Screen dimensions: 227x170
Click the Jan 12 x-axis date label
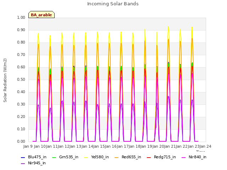click(x=63, y=147)
